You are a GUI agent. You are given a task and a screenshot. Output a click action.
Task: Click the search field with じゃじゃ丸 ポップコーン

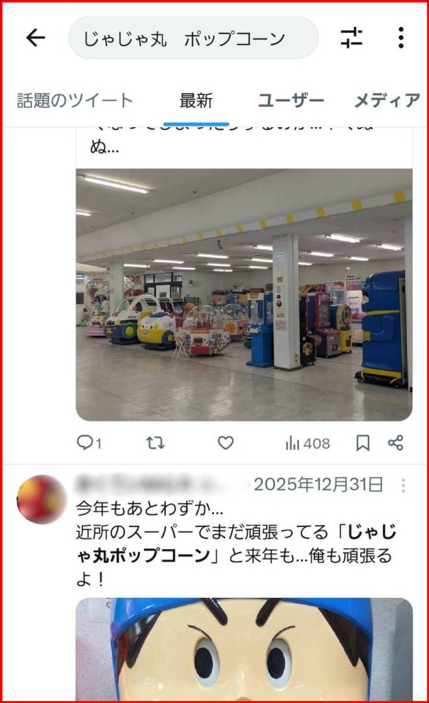(194, 38)
